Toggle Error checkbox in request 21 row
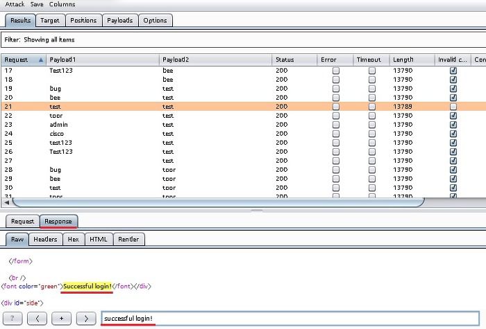This screenshot has width=486, height=329. point(335,107)
